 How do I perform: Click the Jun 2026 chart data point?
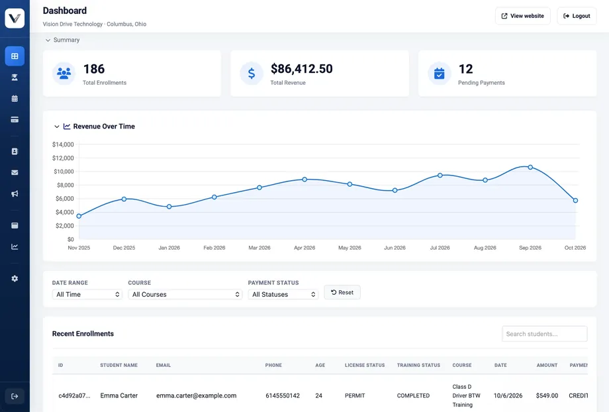point(395,191)
